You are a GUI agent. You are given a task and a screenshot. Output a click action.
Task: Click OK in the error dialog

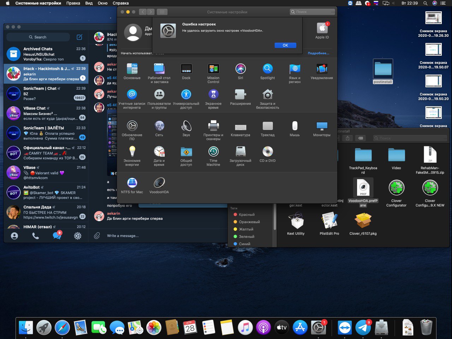[x=285, y=45]
